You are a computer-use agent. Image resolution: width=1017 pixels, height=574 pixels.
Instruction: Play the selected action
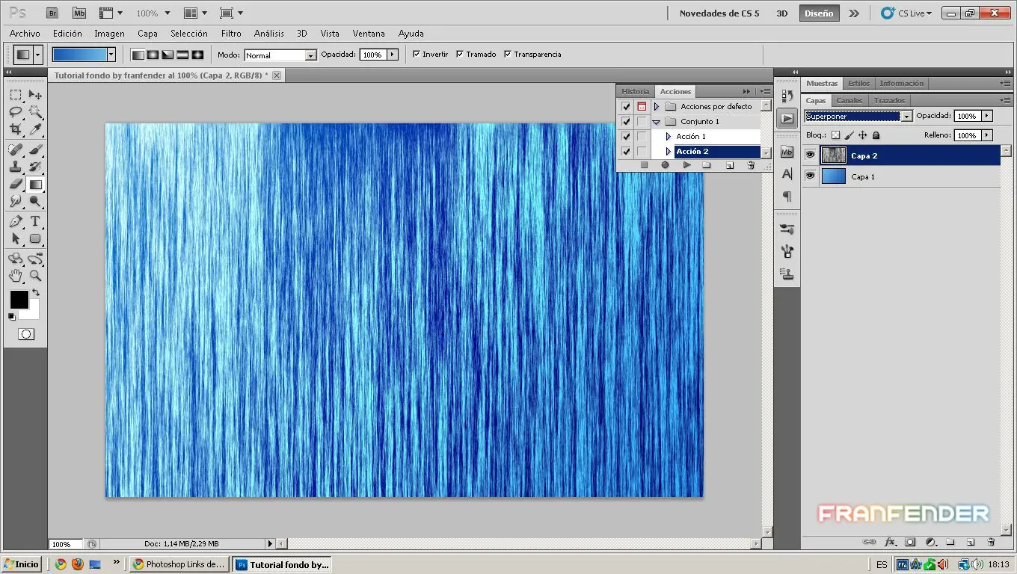click(686, 165)
